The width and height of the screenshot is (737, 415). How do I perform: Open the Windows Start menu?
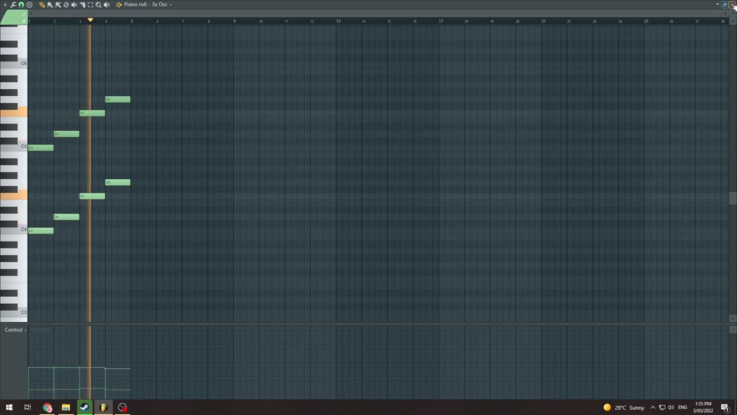point(9,408)
